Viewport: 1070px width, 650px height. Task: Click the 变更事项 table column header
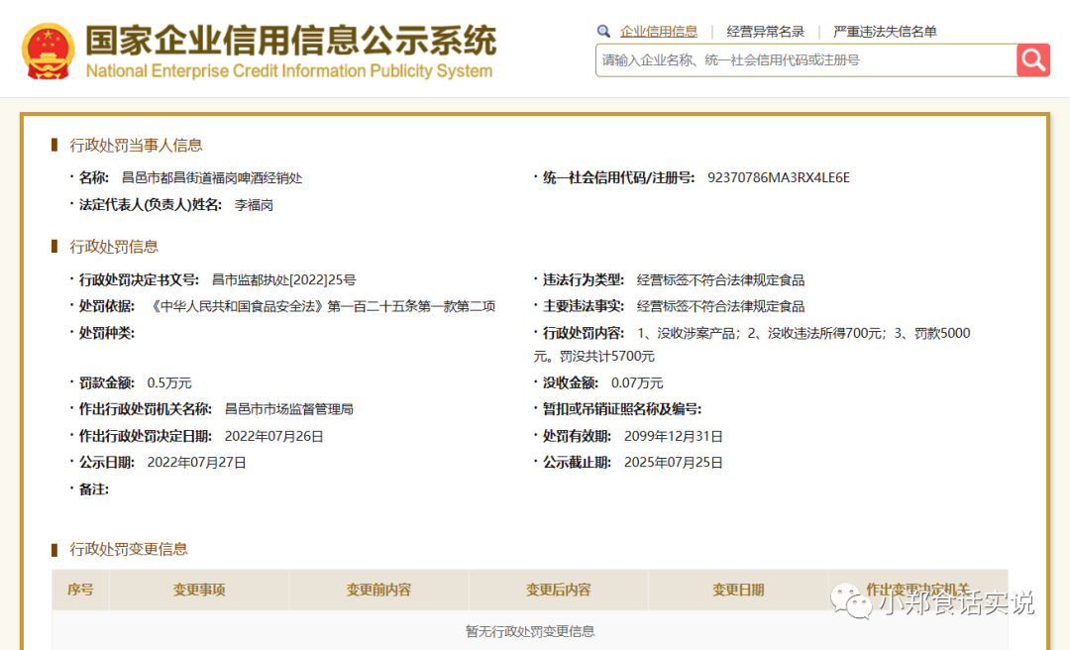point(199,590)
